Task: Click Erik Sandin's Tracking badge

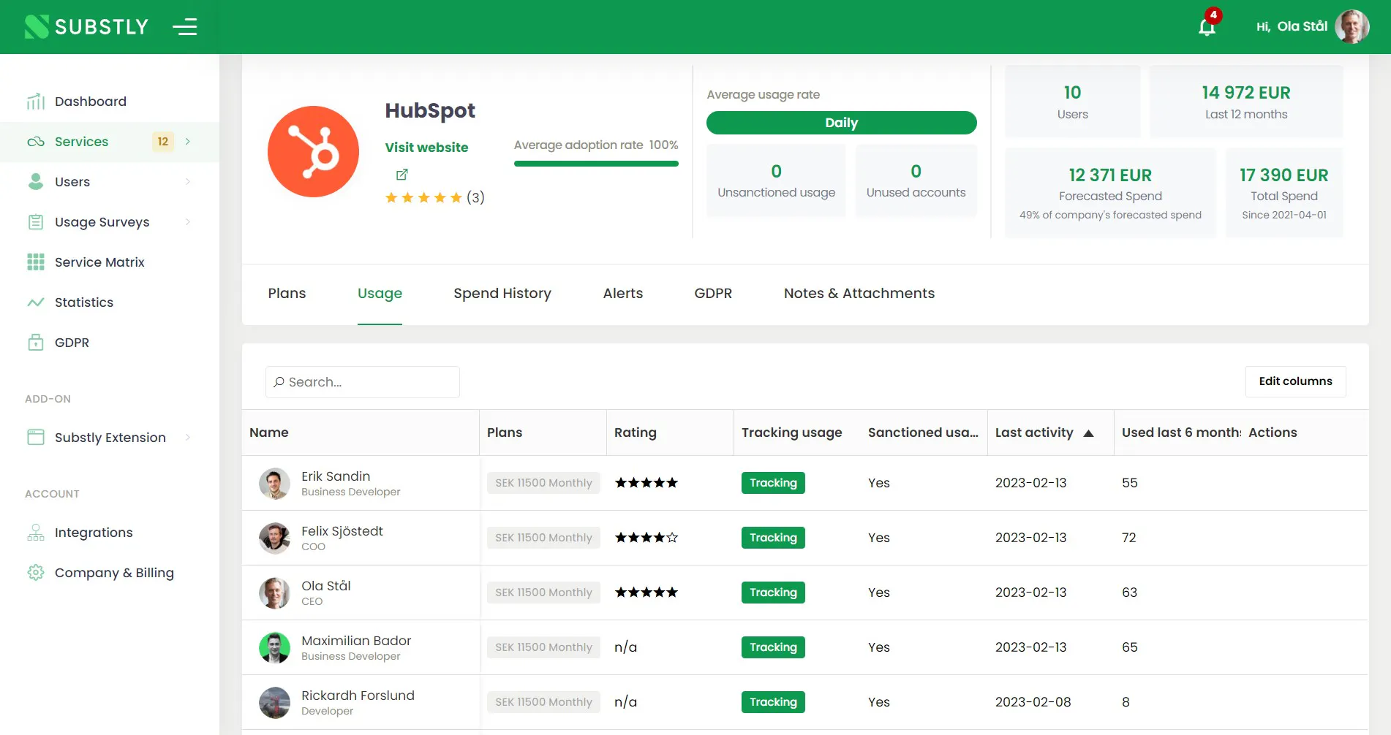Action: click(x=773, y=483)
